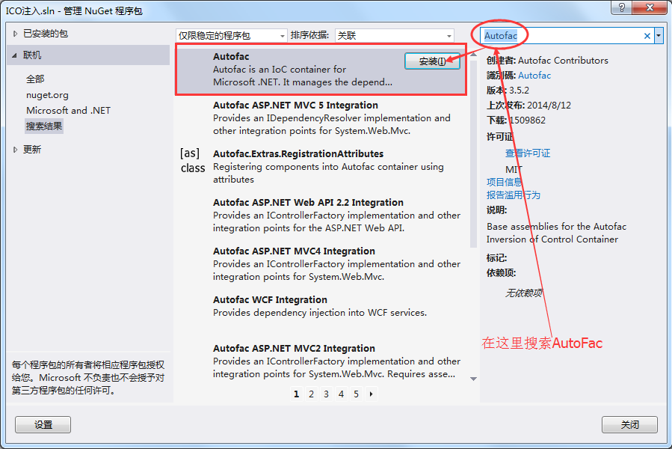Screen dimensions: 672x449
Task: Close the NuGet dialog window
Action: tap(650, 7)
